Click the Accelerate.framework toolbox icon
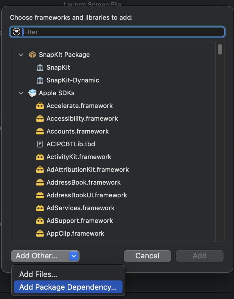 [40, 106]
